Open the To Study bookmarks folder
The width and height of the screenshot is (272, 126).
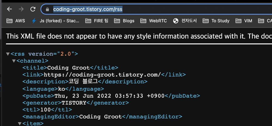216,21
